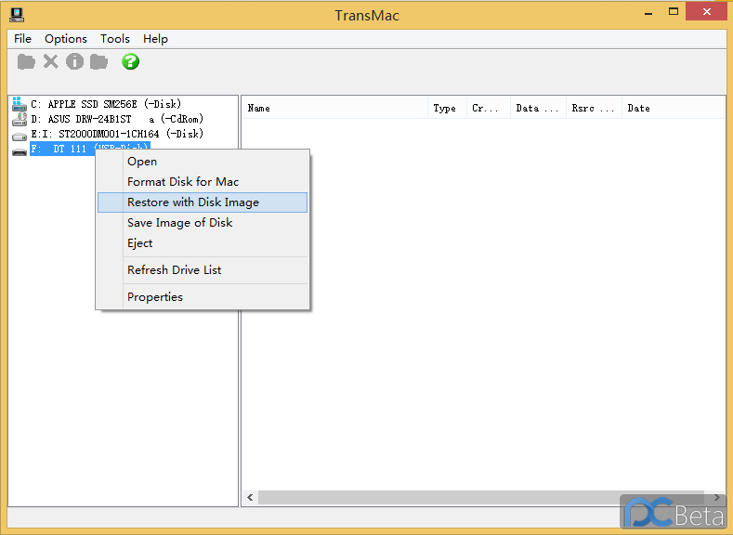This screenshot has height=535, width=733.
Task: Sort by the Date column header
Action: pos(672,108)
